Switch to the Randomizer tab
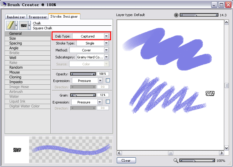 [16, 17]
